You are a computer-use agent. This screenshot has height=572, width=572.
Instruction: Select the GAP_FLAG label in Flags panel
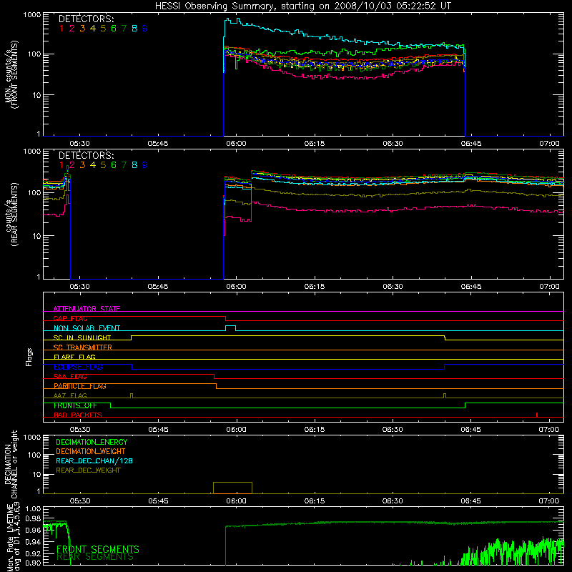point(70,318)
